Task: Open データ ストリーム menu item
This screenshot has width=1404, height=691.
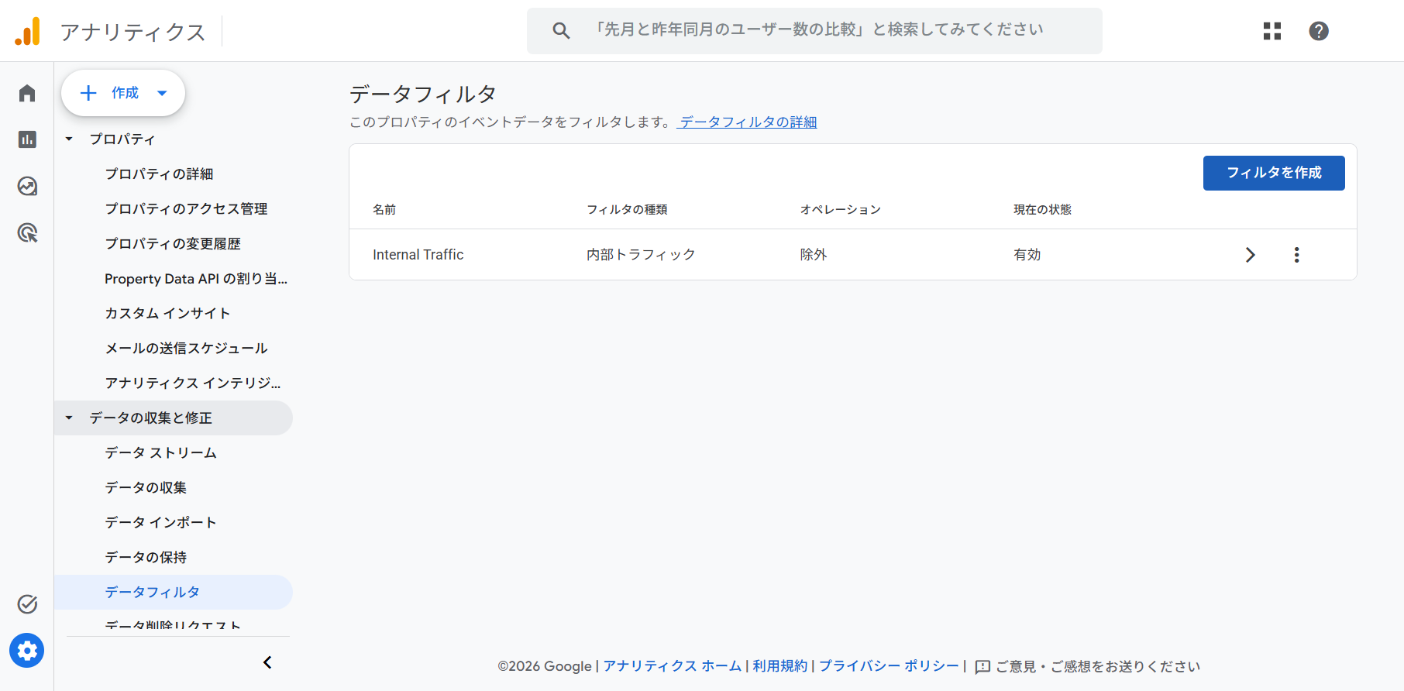Action: (160, 453)
